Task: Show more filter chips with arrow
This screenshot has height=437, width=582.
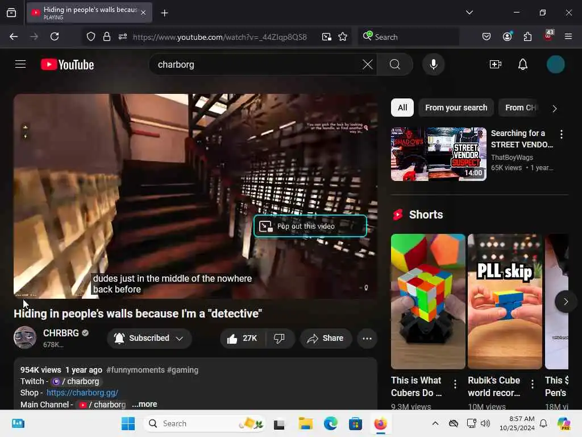Action: click(x=555, y=109)
